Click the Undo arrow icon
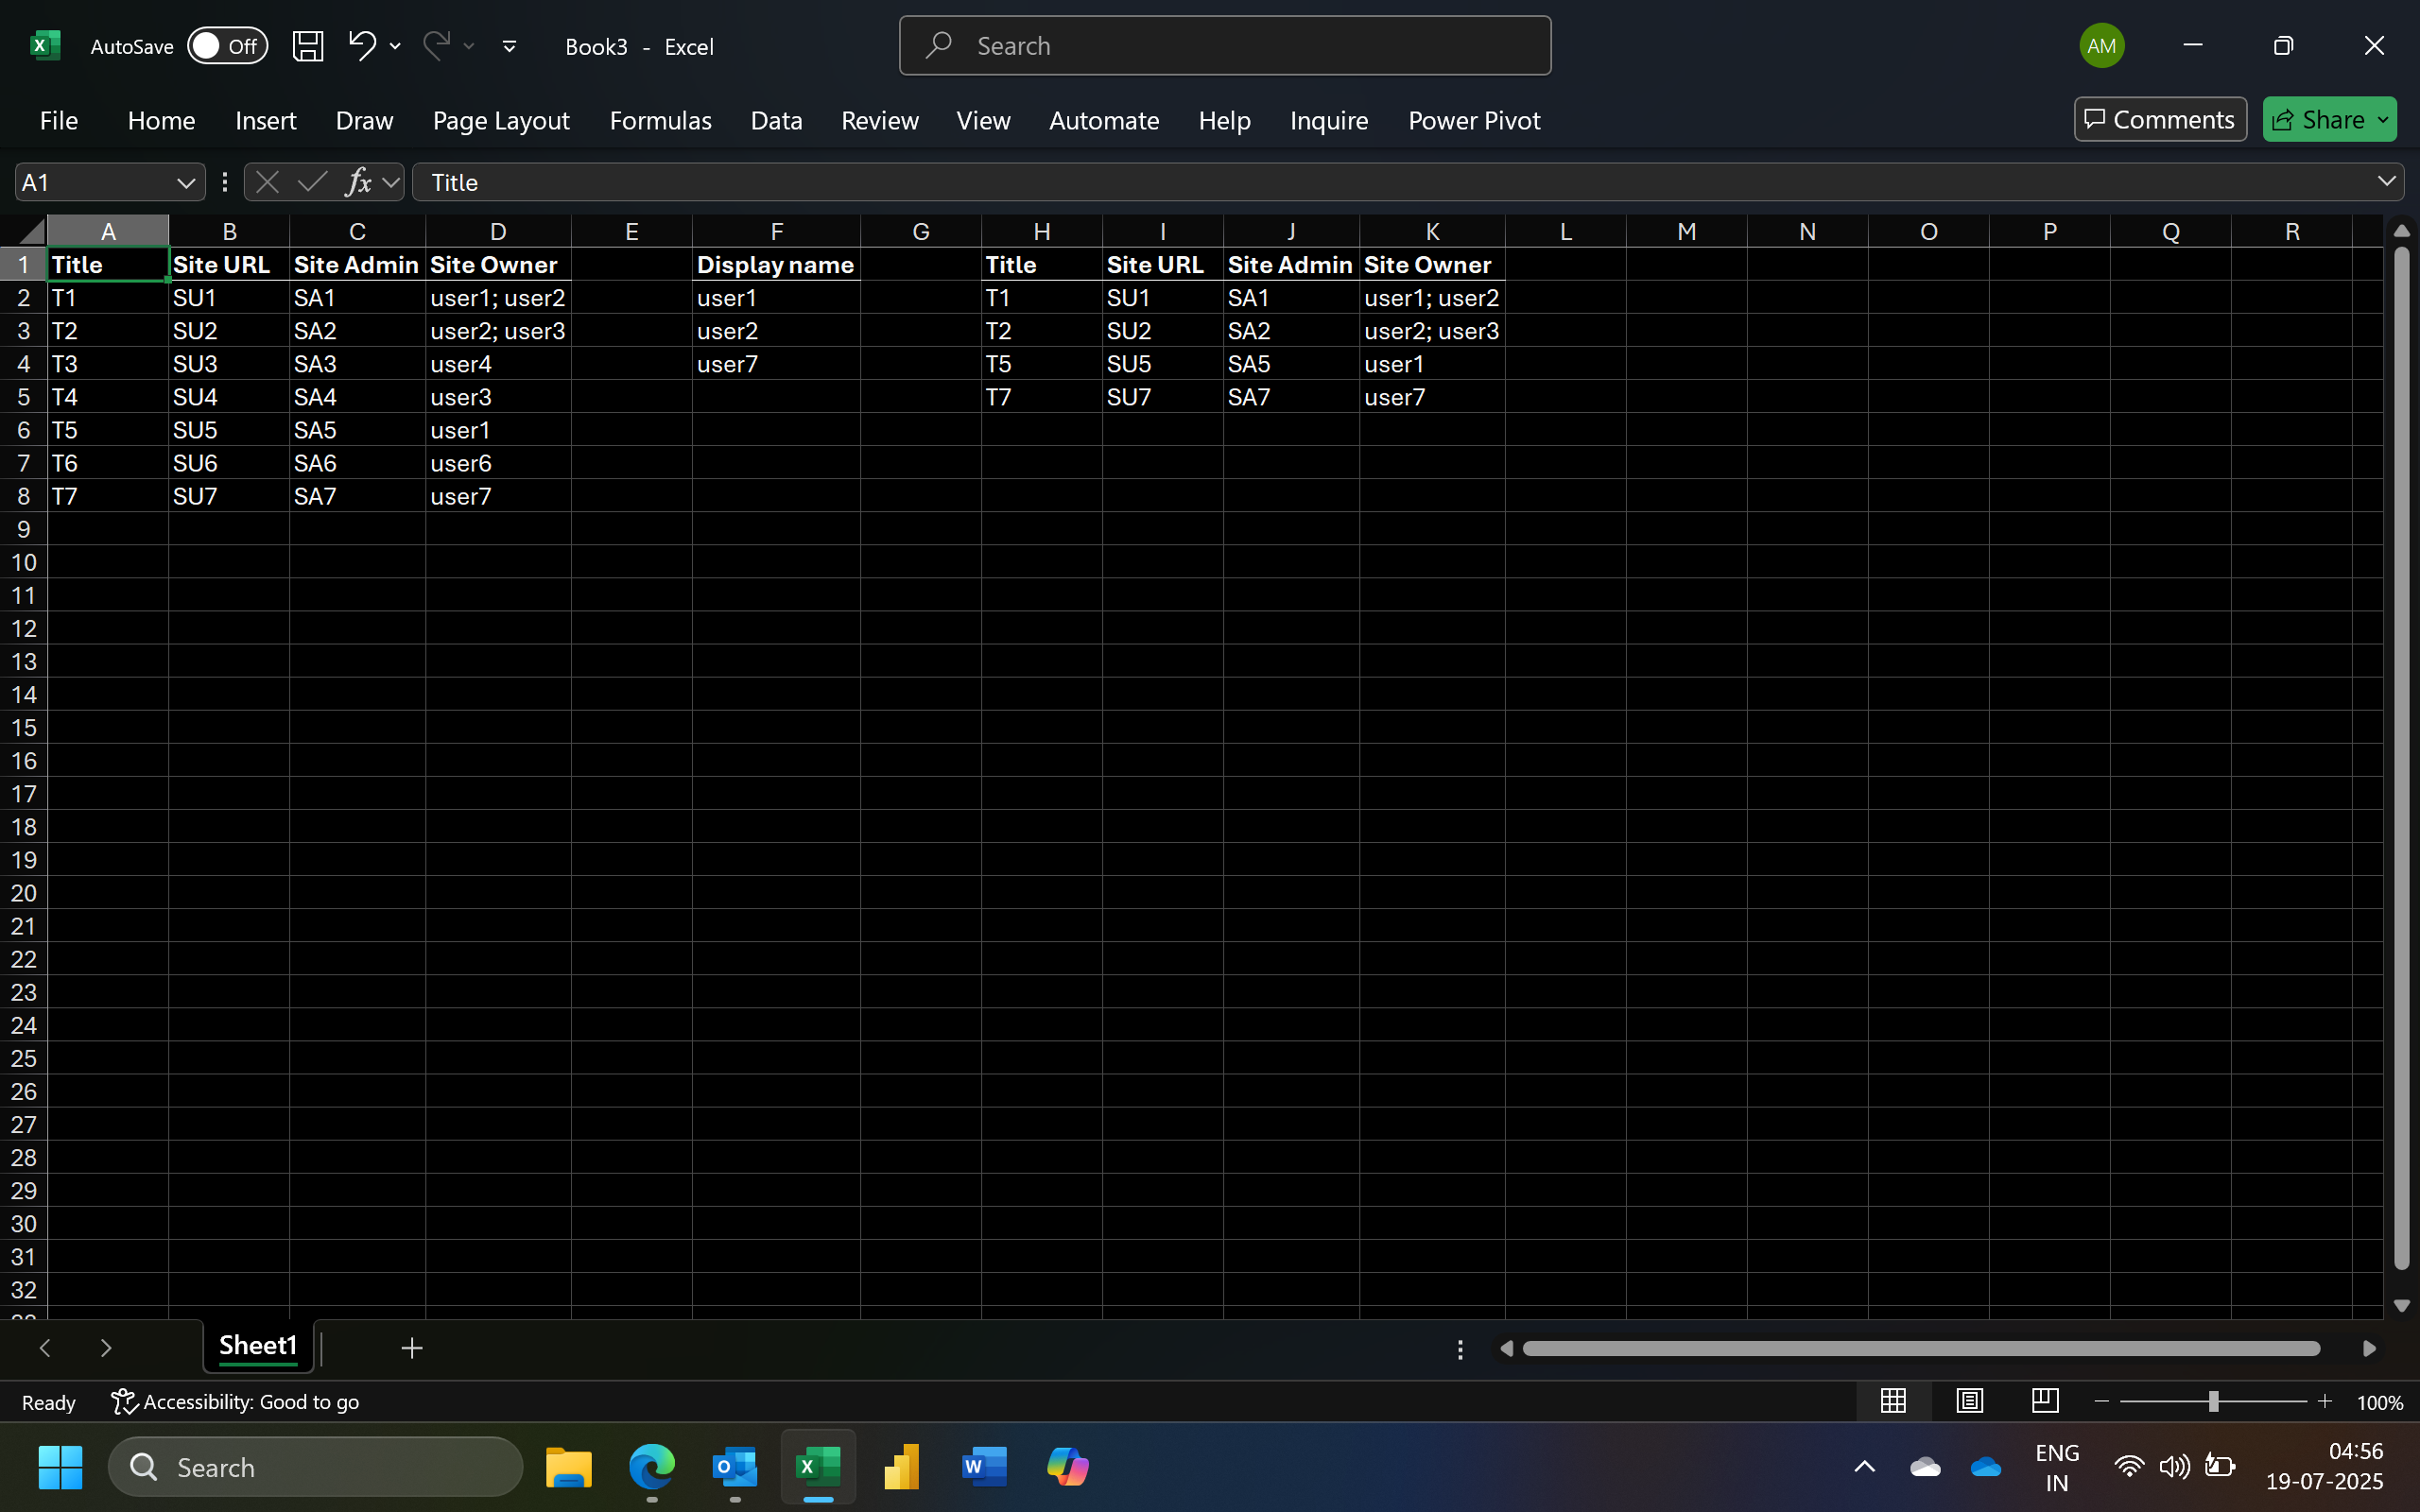 tap(361, 45)
